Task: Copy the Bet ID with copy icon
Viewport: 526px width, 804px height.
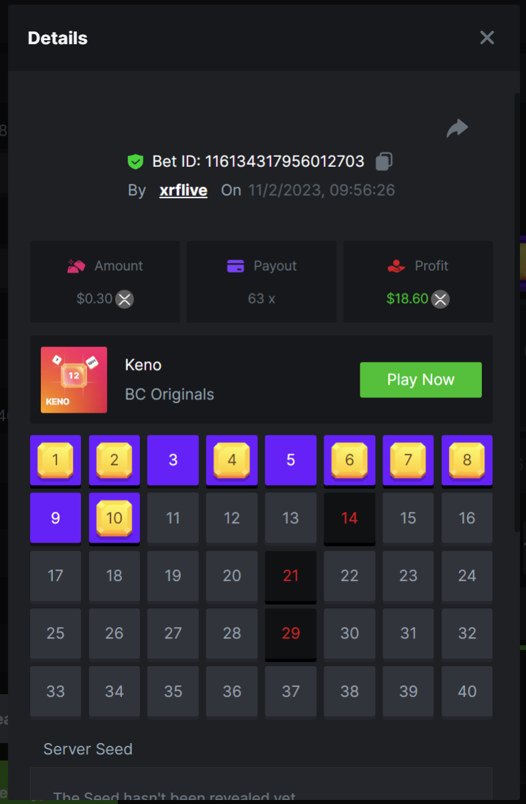Action: pyautogui.click(x=384, y=161)
